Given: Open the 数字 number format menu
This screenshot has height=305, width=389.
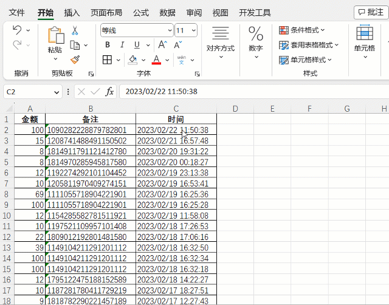Looking at the screenshot, I should point(256,43).
